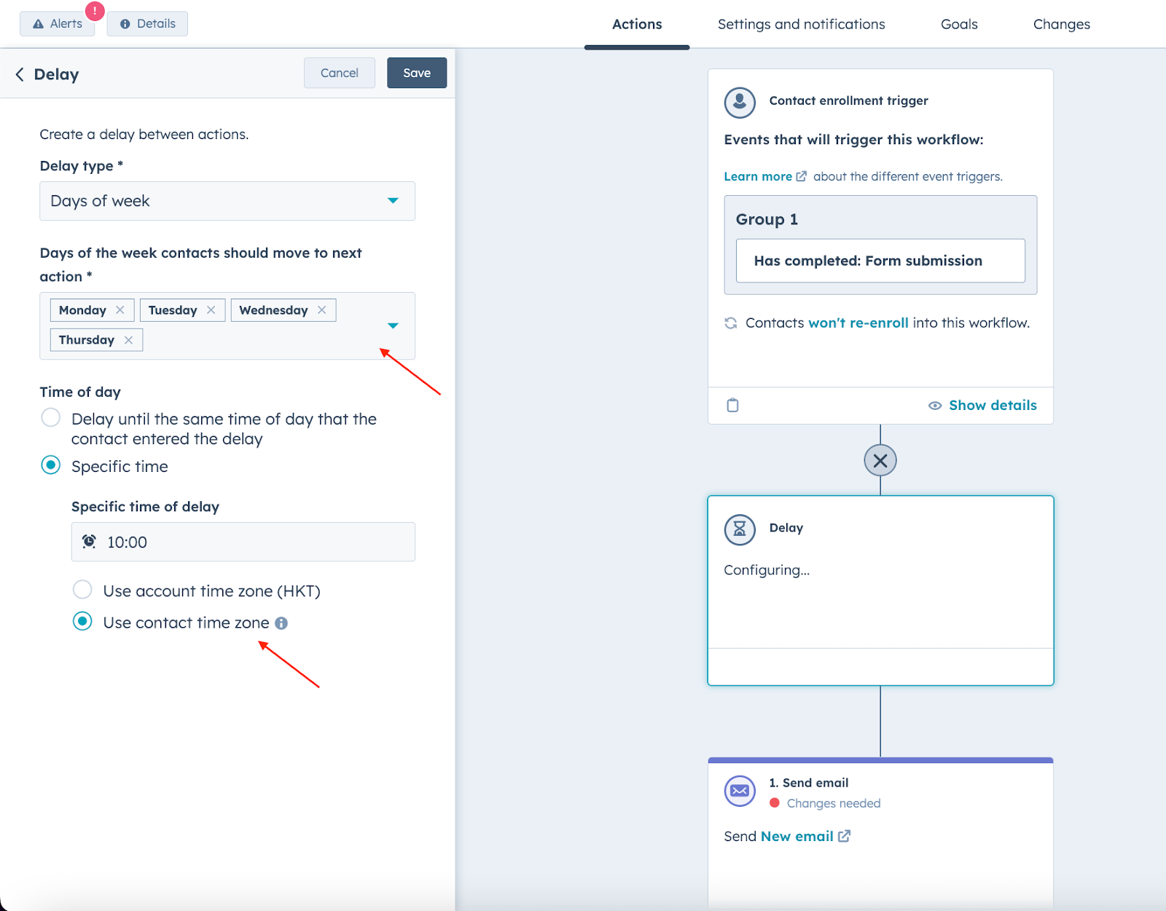Image resolution: width=1166 pixels, height=911 pixels.
Task: Open the Alerts panel
Action: (57, 23)
